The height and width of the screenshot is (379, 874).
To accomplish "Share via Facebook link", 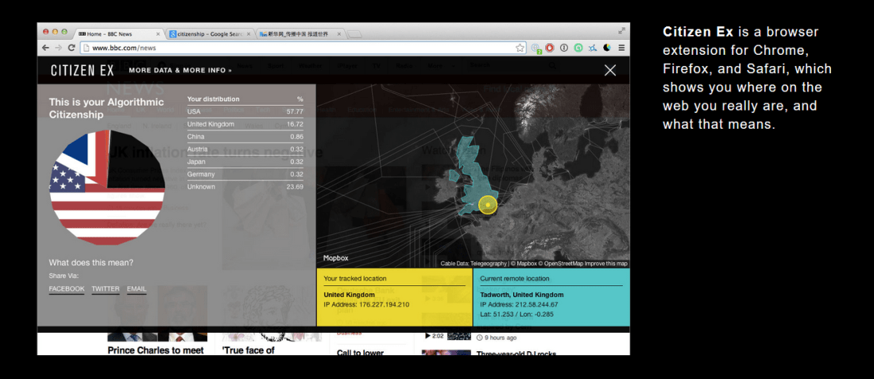I will click(x=67, y=289).
